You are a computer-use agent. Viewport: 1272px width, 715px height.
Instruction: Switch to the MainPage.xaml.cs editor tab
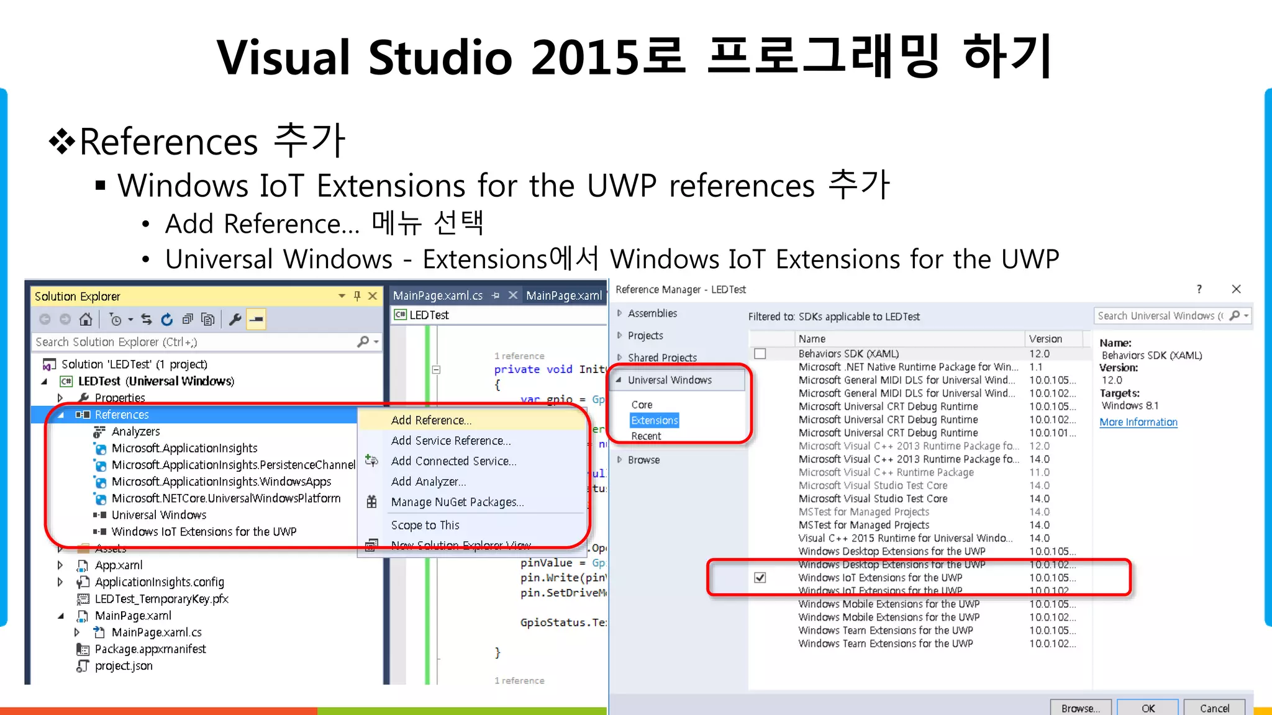[438, 295]
